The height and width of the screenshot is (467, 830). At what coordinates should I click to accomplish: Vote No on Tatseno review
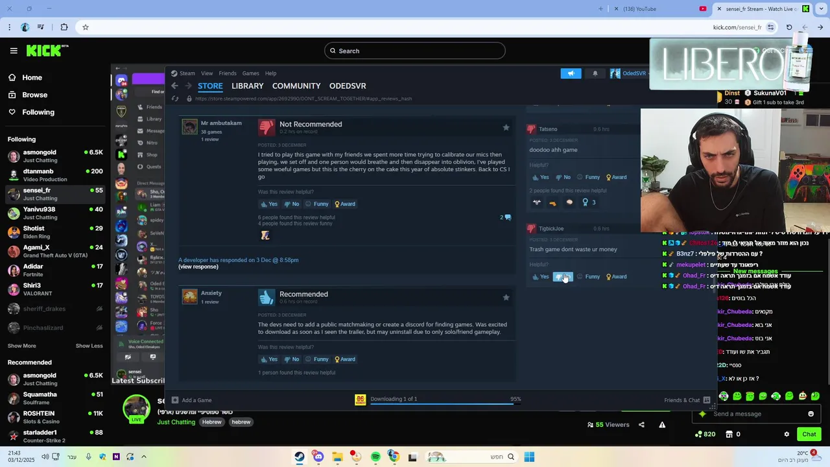[x=563, y=177]
